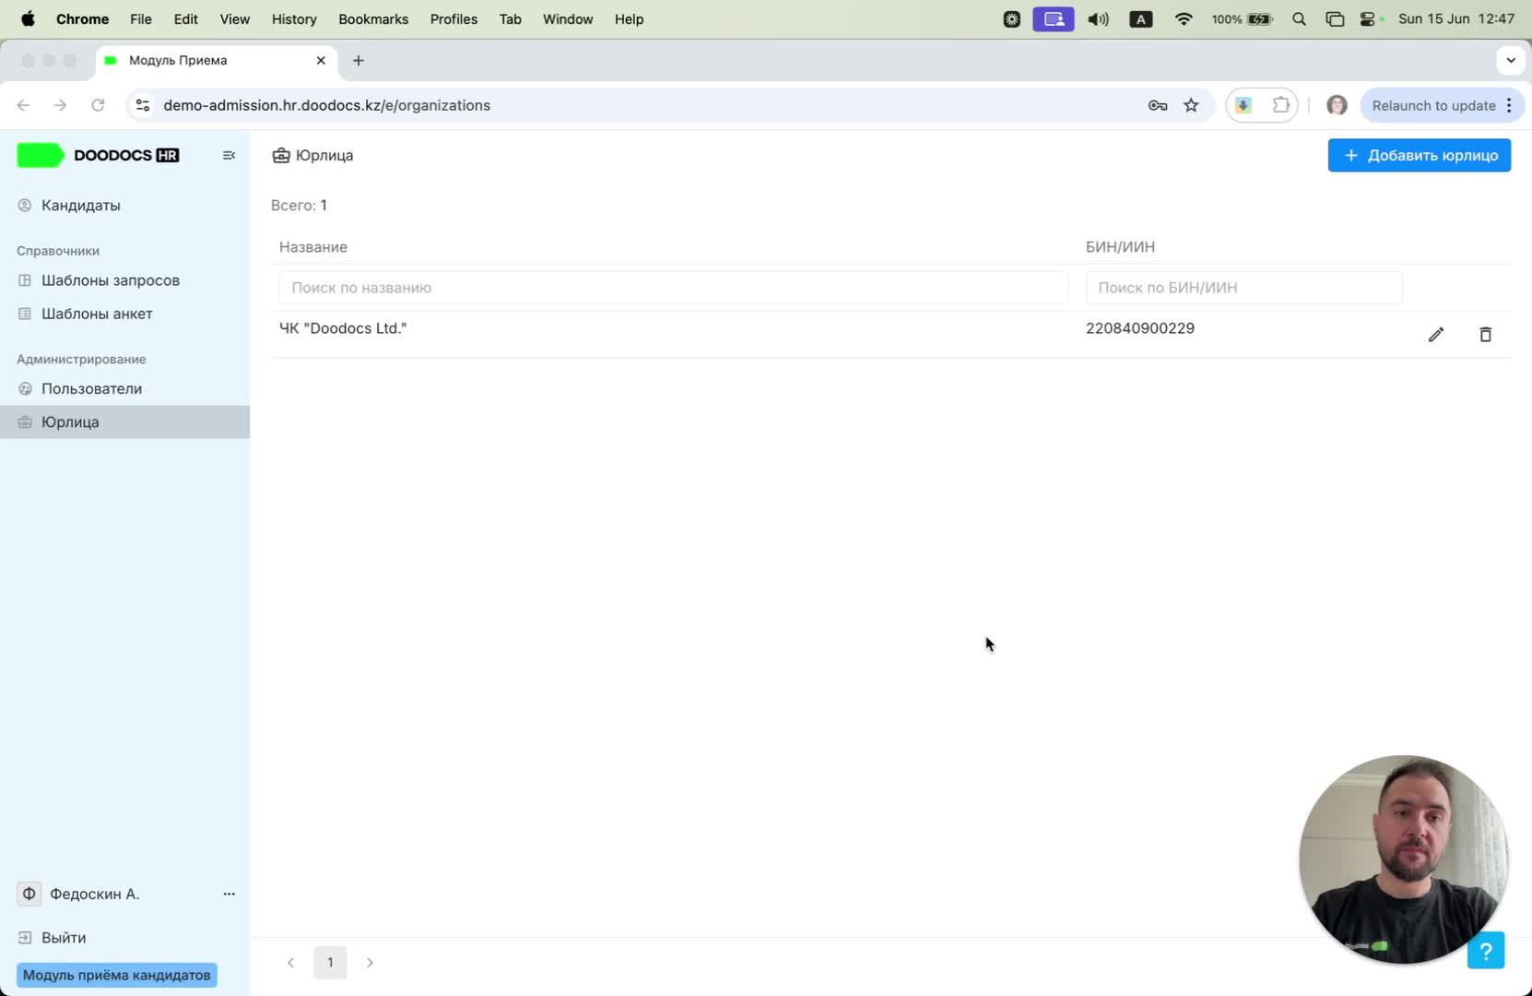Focus the Поиск по названию field
The image size is (1532, 996).
click(674, 288)
